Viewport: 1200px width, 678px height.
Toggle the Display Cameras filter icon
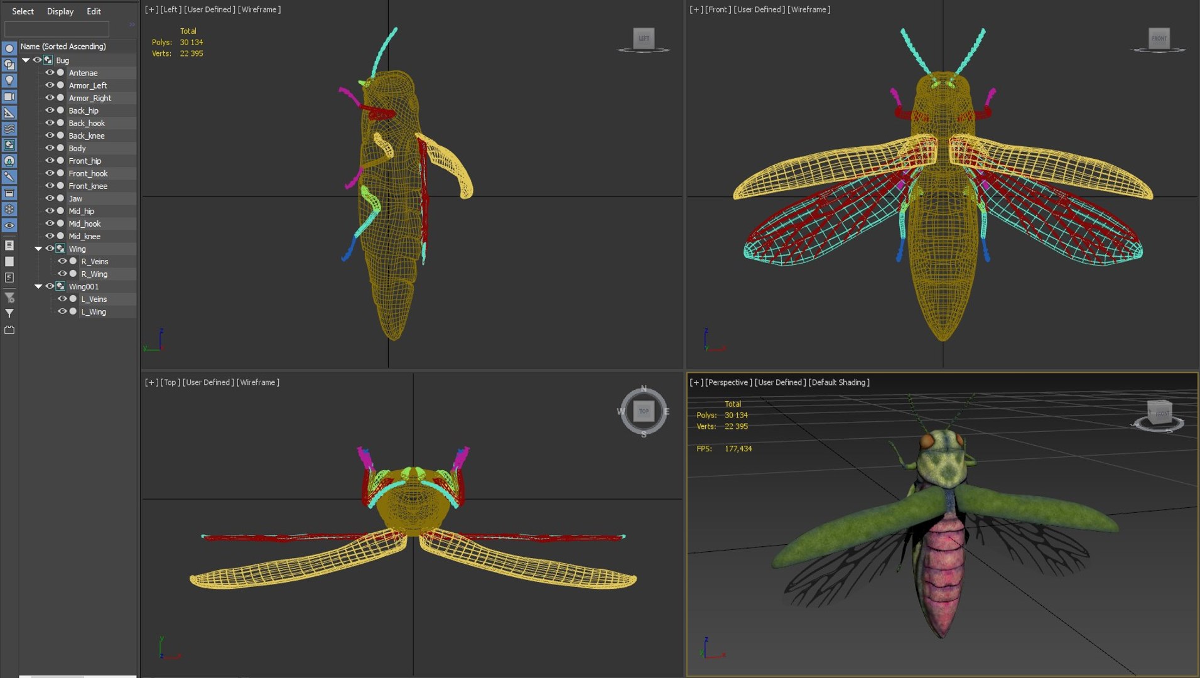click(9, 97)
